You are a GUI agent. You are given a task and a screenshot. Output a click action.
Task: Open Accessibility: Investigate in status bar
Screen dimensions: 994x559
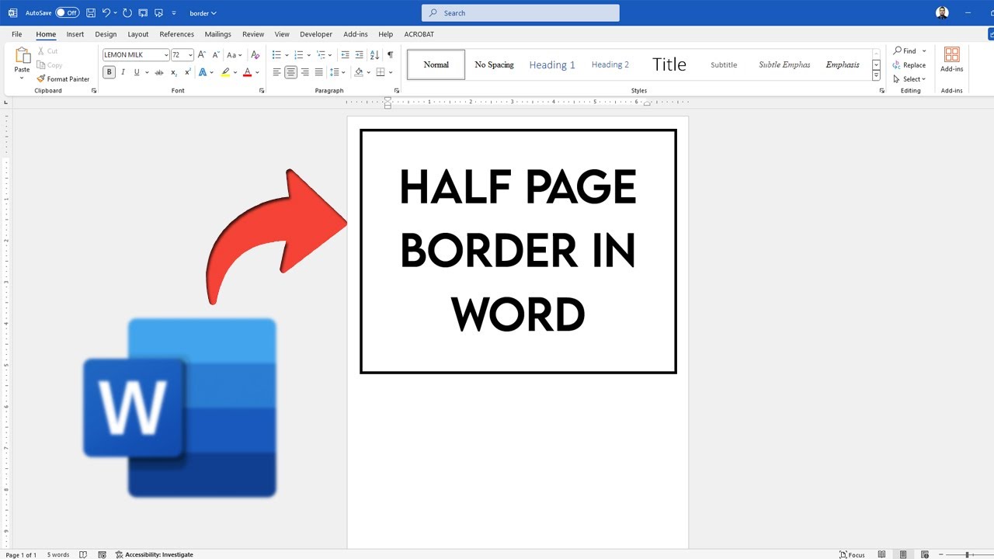point(154,554)
